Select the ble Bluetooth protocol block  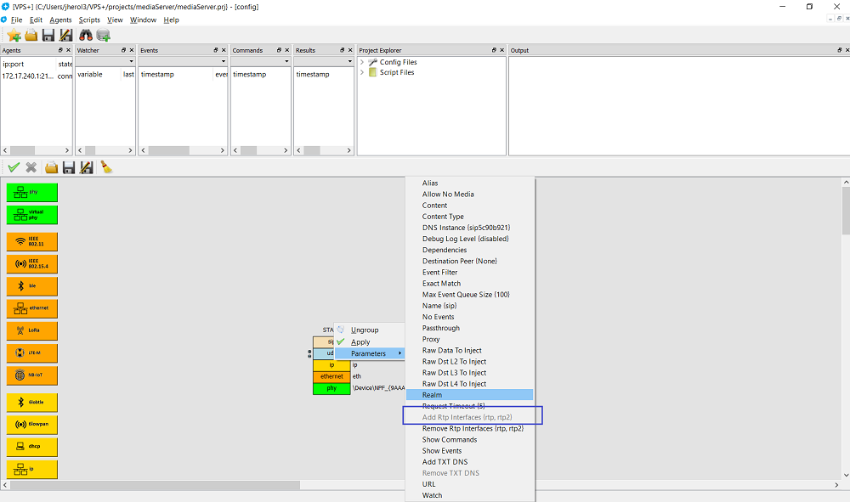pyautogui.click(x=32, y=286)
